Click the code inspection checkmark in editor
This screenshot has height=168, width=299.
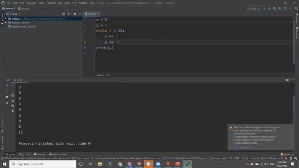pos(293,18)
